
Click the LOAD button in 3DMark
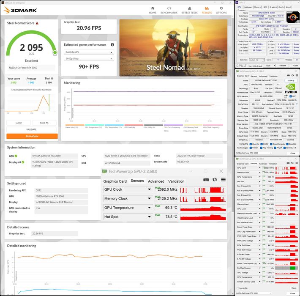[19, 123]
